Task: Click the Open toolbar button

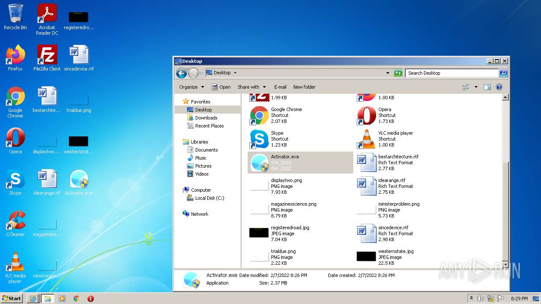Action: 221,87
